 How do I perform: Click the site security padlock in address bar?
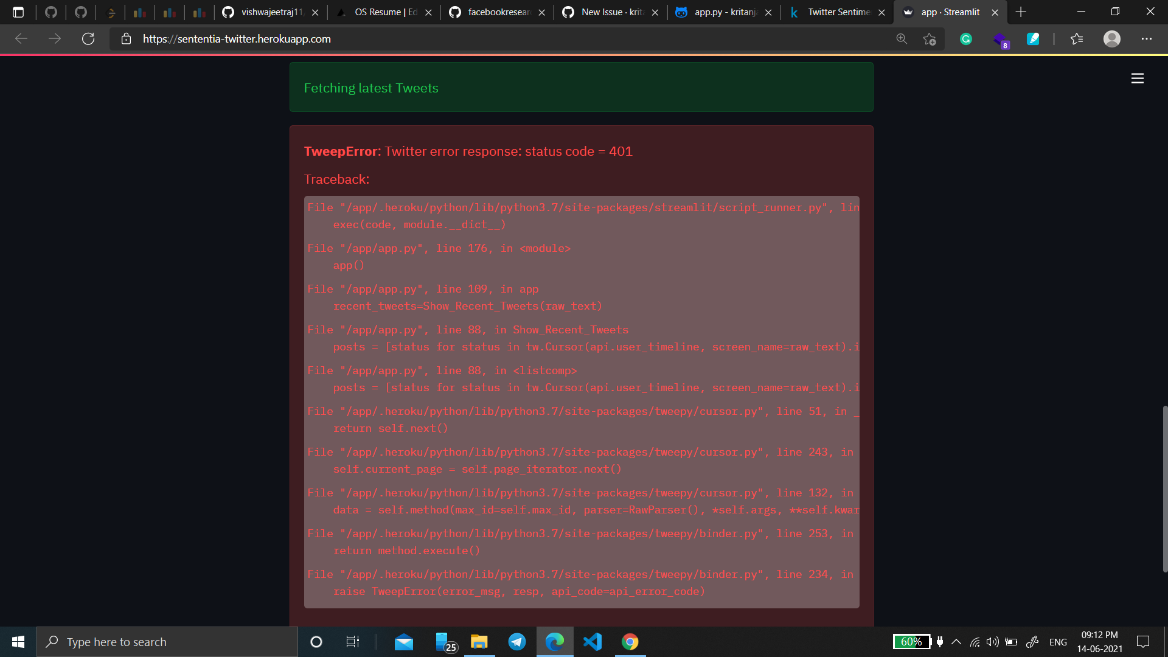(x=126, y=38)
